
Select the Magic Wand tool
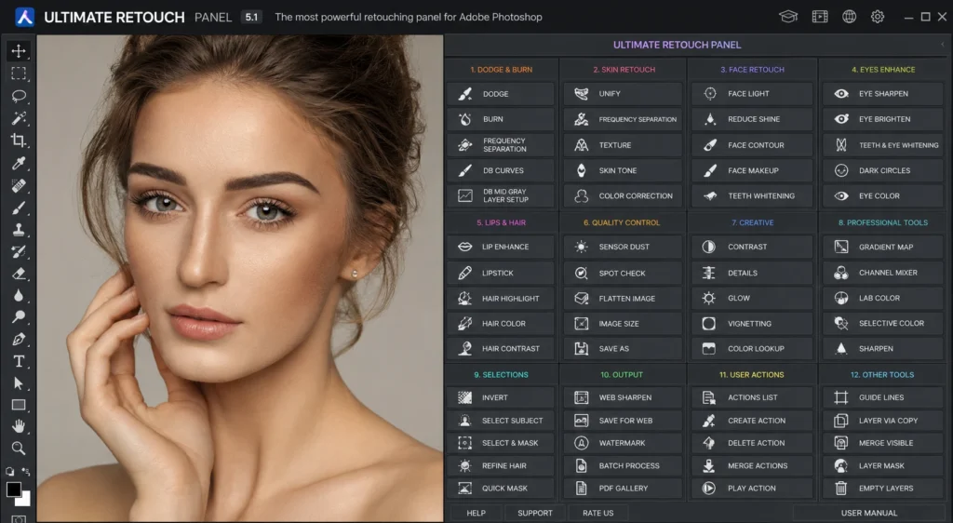click(19, 118)
